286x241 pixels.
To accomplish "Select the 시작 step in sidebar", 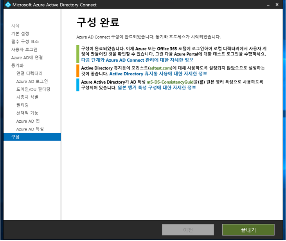I will 15,25.
